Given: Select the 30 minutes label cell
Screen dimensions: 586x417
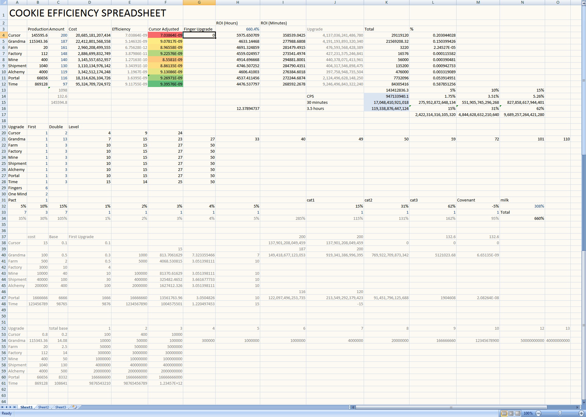Looking at the screenshot, I should click(x=335, y=102).
